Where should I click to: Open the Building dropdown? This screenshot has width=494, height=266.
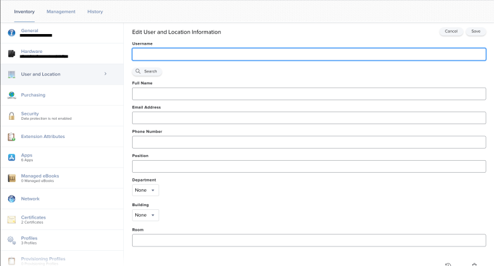(145, 215)
